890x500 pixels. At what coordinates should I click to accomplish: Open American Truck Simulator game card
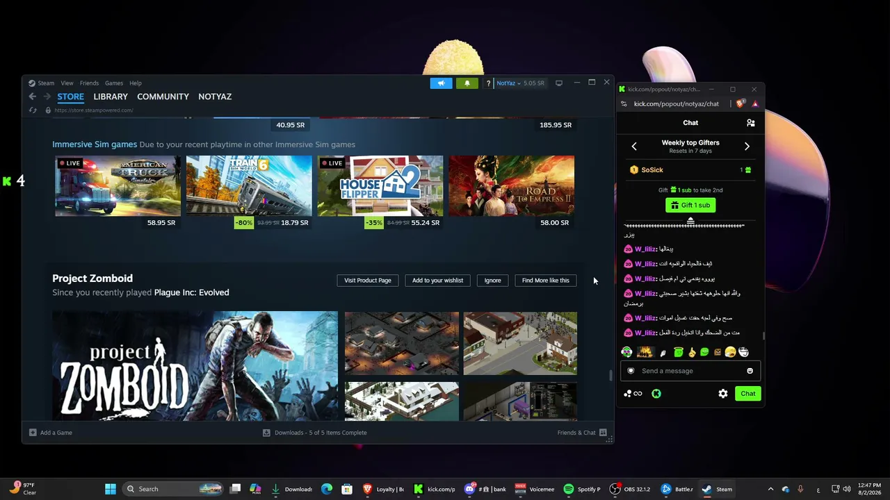[x=118, y=186]
